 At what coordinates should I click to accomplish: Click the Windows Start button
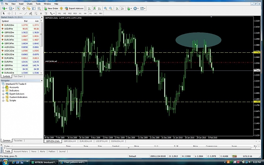point(5,162)
